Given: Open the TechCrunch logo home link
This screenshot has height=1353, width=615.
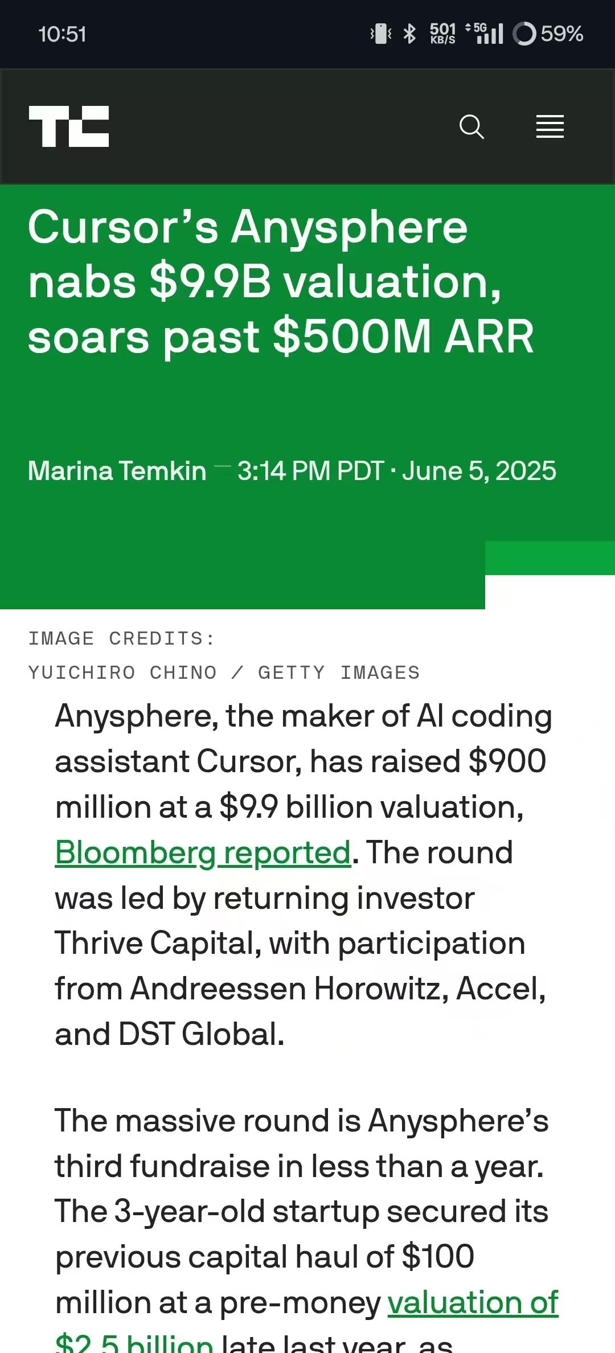Looking at the screenshot, I should pyautogui.click(x=69, y=126).
